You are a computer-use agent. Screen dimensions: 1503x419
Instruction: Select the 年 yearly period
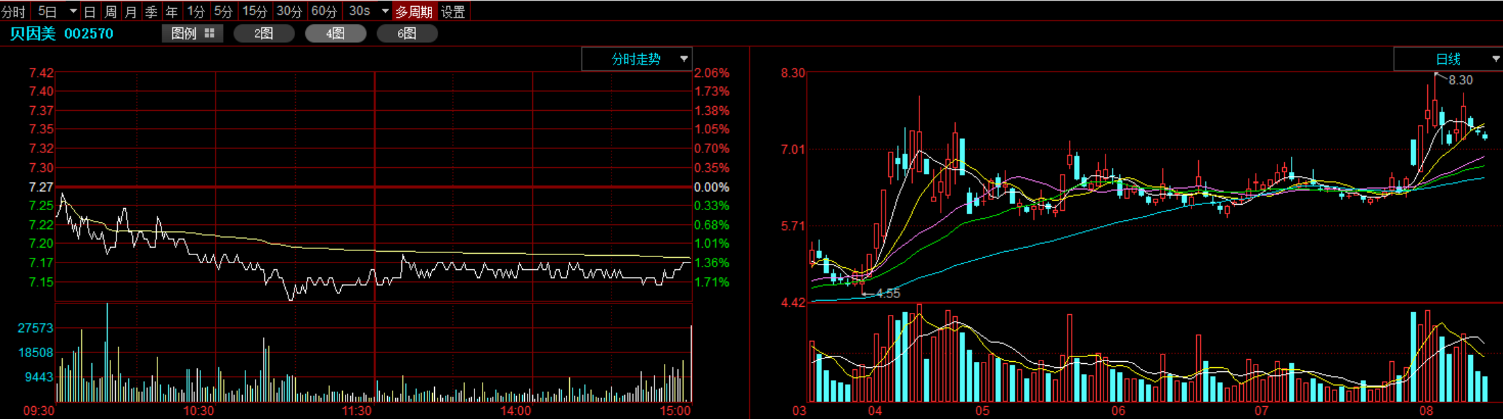[172, 12]
